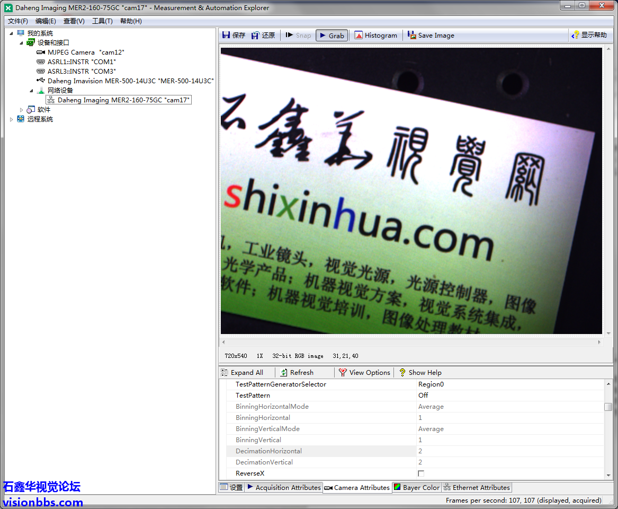Click the Show Help (显示帮助) icon
Viewport: 618px width, 509px height.
point(576,35)
